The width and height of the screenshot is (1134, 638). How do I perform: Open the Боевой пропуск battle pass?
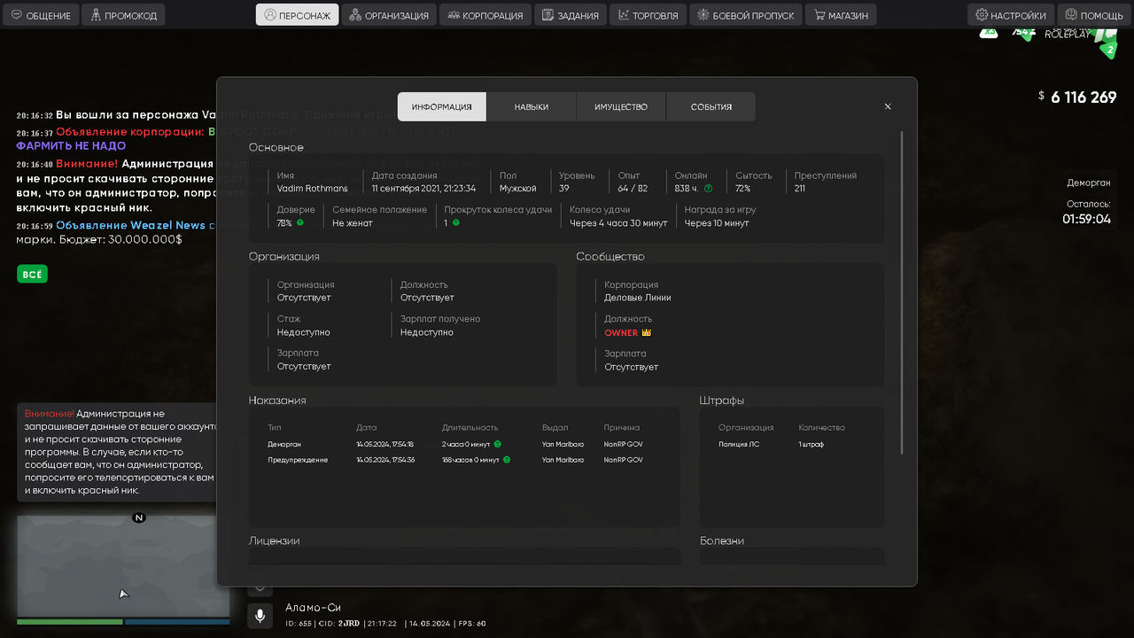pyautogui.click(x=746, y=15)
